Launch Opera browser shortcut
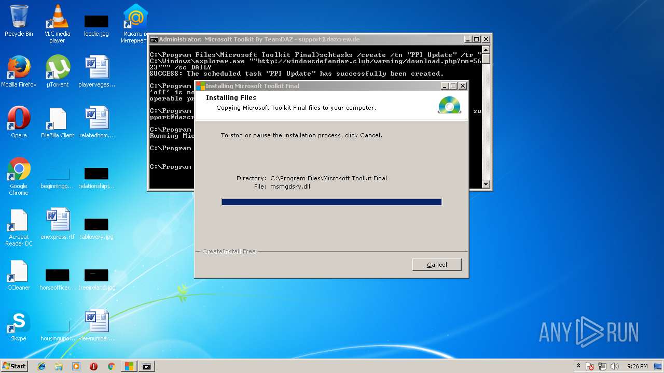The image size is (664, 373). coord(19,122)
